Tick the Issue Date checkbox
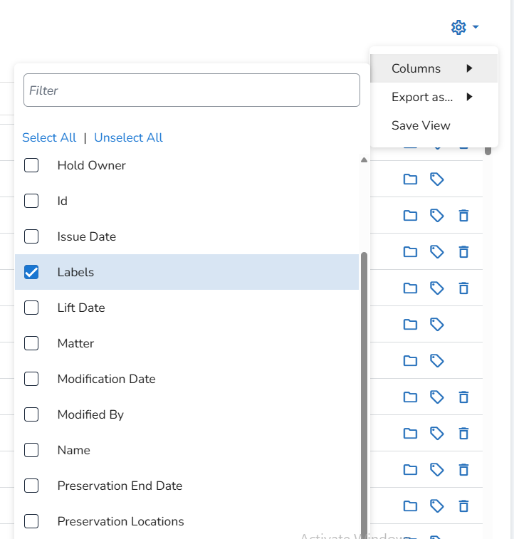This screenshot has width=514, height=539. [x=31, y=236]
